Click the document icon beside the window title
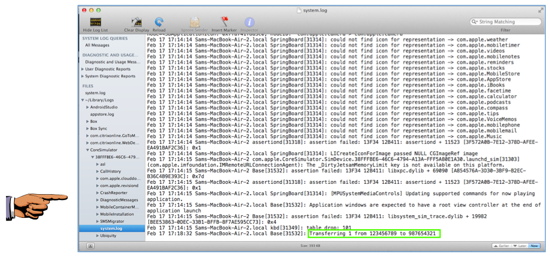The image size is (550, 259). (x=299, y=10)
